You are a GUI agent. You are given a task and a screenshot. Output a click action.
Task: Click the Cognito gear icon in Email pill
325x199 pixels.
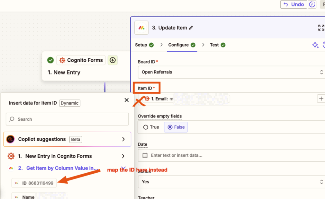click(147, 99)
